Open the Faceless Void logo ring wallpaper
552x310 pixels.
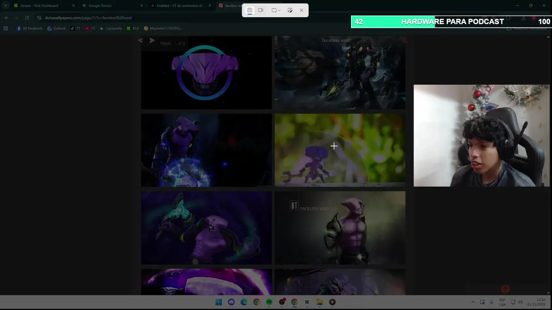click(206, 72)
